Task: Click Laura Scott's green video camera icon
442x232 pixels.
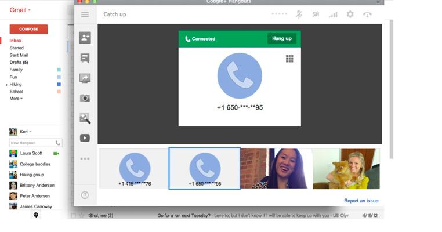Action: (x=56, y=153)
